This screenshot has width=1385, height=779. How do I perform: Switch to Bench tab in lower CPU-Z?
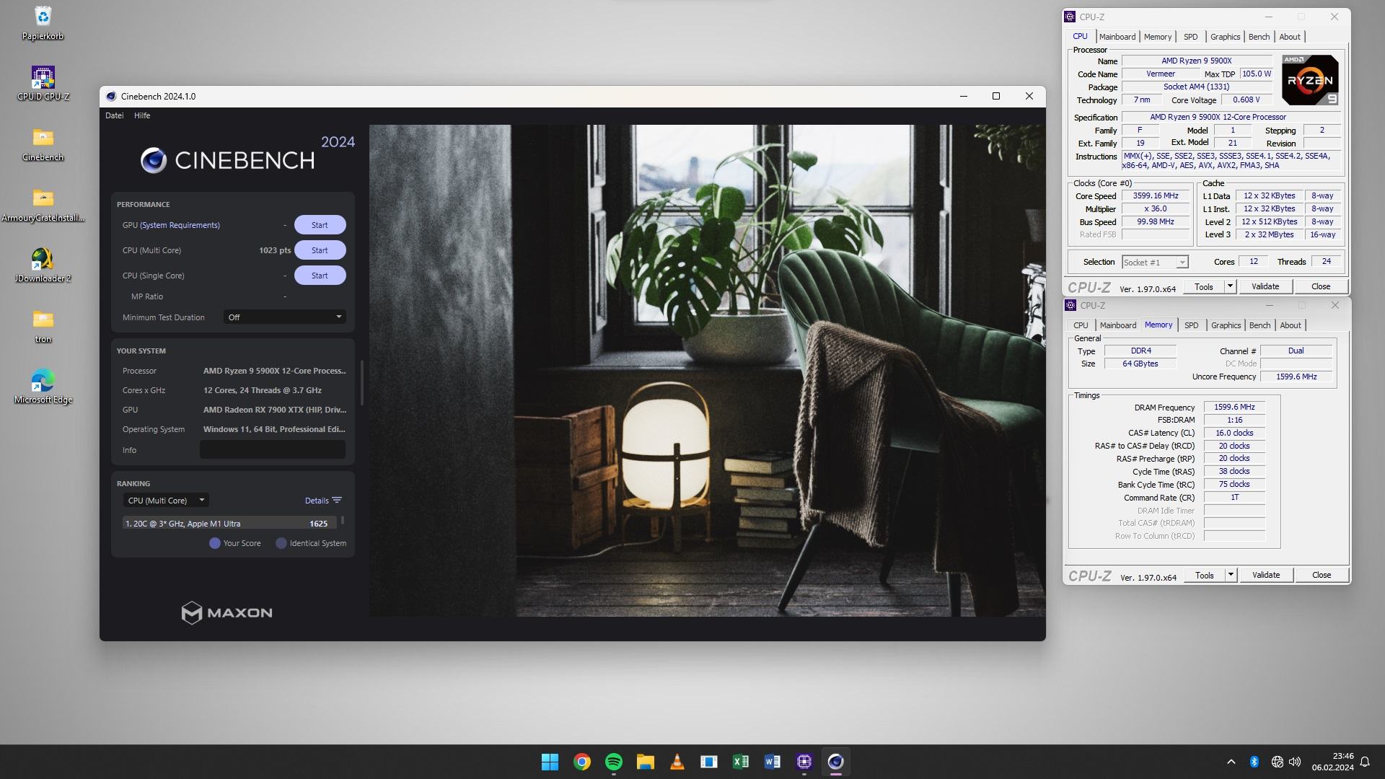pyautogui.click(x=1259, y=325)
